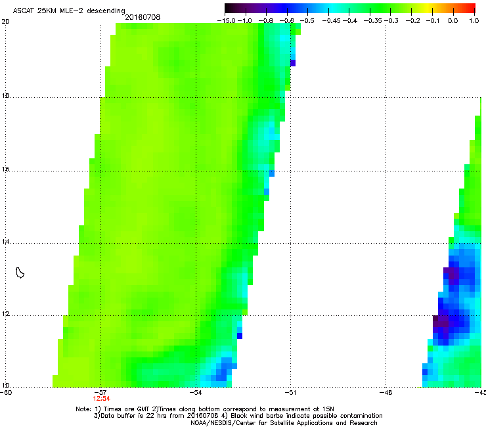The height and width of the screenshot is (427, 486).
Task: Click the note line '3)Data buffer is 22 hrs'
Action: pos(238,416)
